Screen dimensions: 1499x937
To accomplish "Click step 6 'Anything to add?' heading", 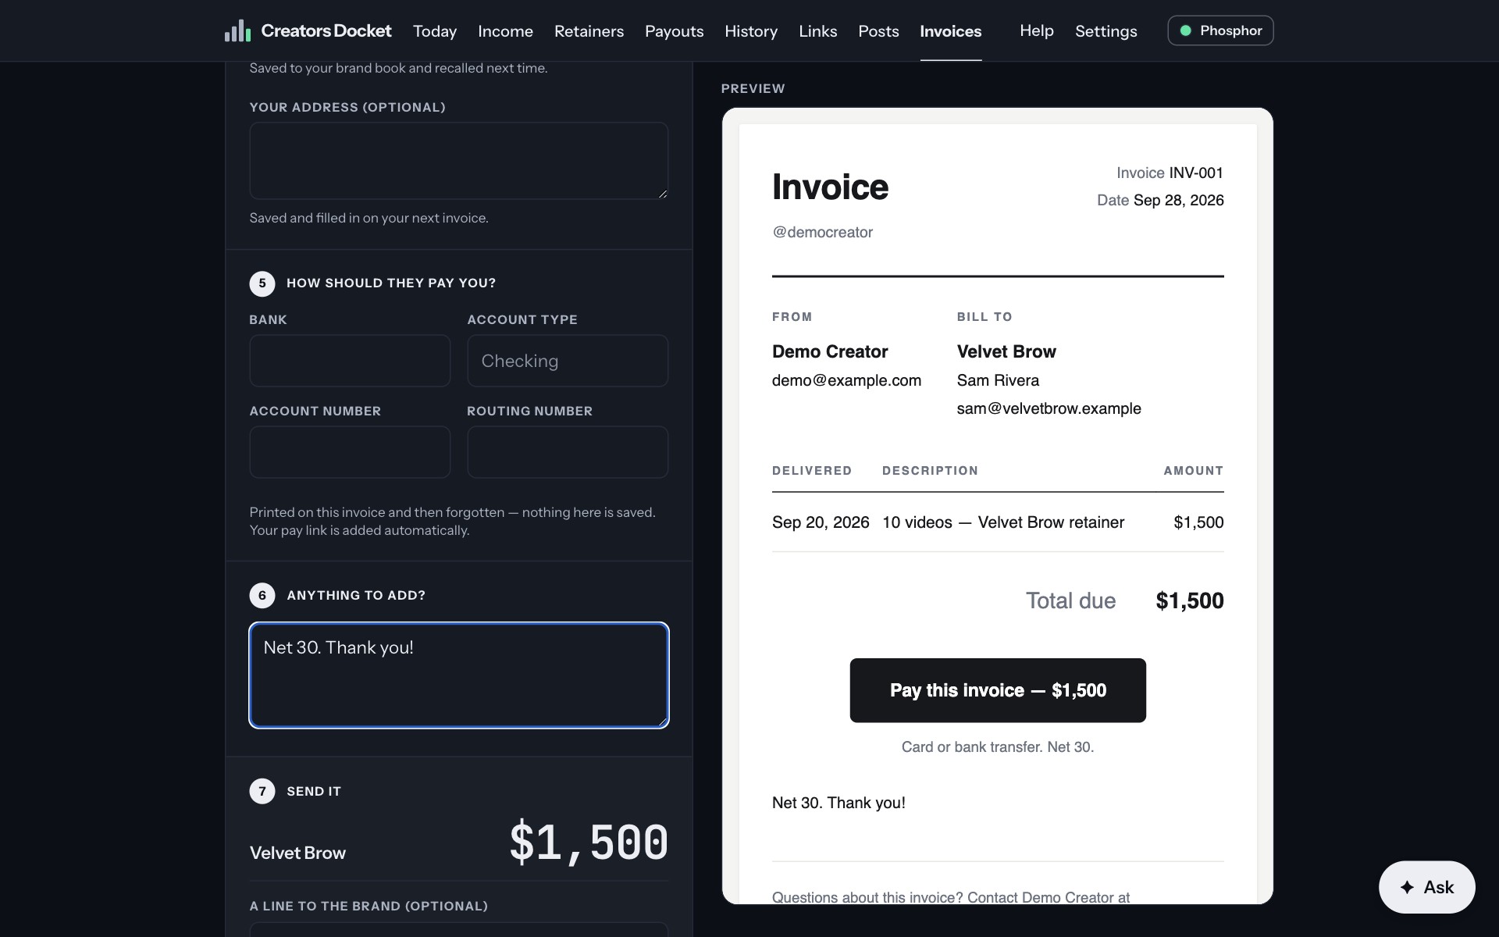I will pos(356,595).
